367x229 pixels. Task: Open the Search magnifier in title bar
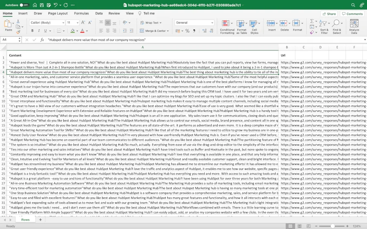click(x=353, y=5)
